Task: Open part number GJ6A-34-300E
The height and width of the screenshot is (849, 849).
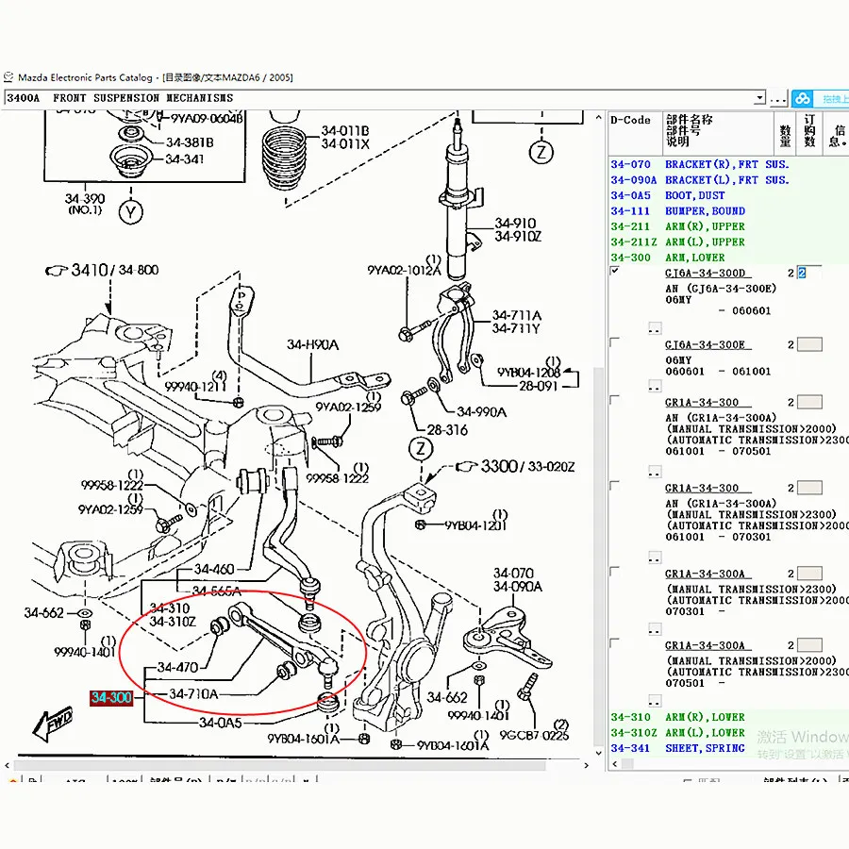Action: coord(705,344)
